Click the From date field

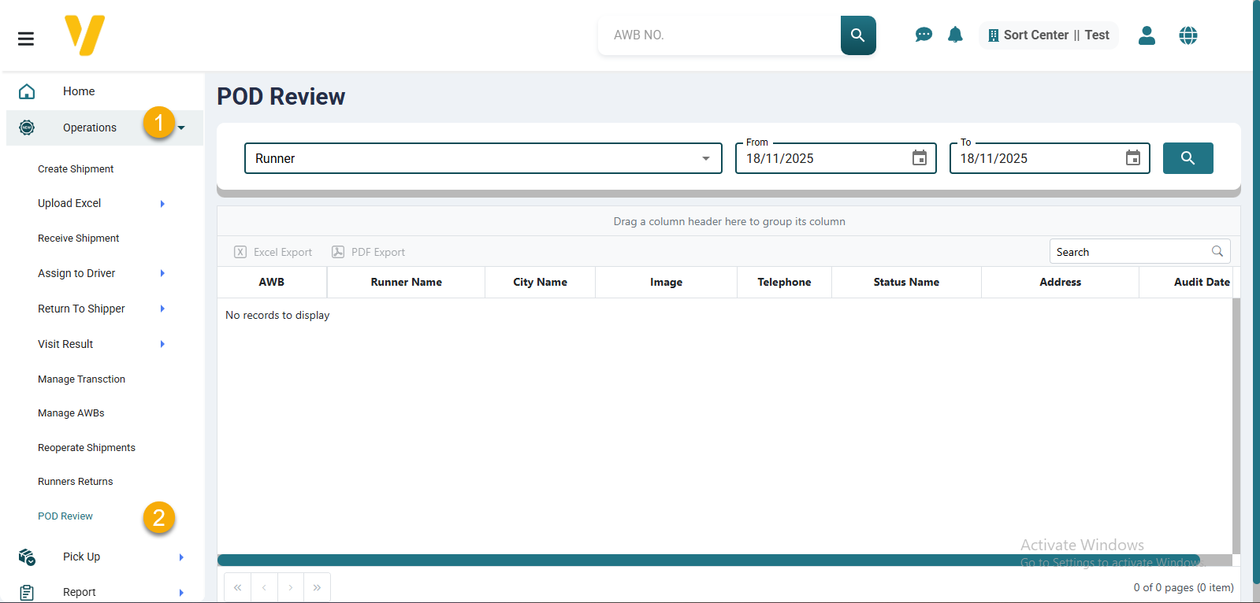click(x=836, y=158)
